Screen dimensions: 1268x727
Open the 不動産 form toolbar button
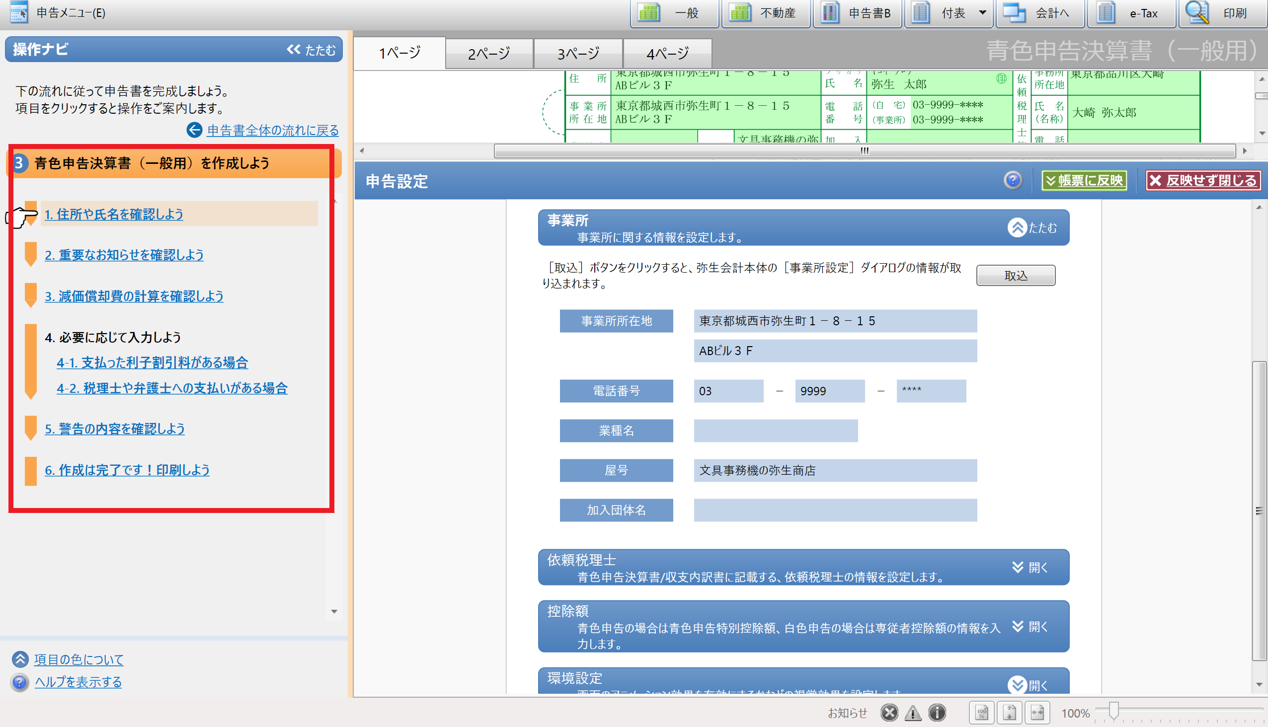[x=765, y=13]
